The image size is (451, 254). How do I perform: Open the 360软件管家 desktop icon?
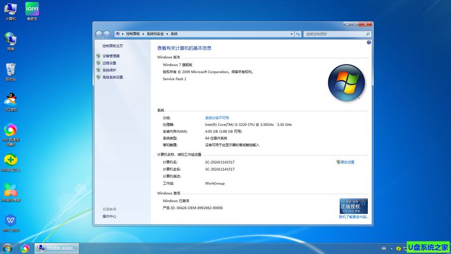coord(11,193)
